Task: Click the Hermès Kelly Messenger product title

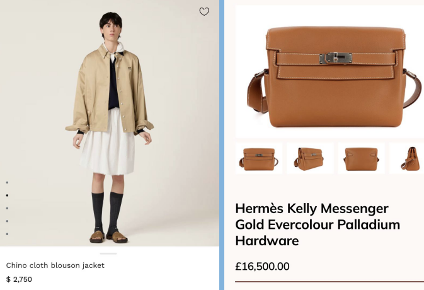Action: point(318,224)
